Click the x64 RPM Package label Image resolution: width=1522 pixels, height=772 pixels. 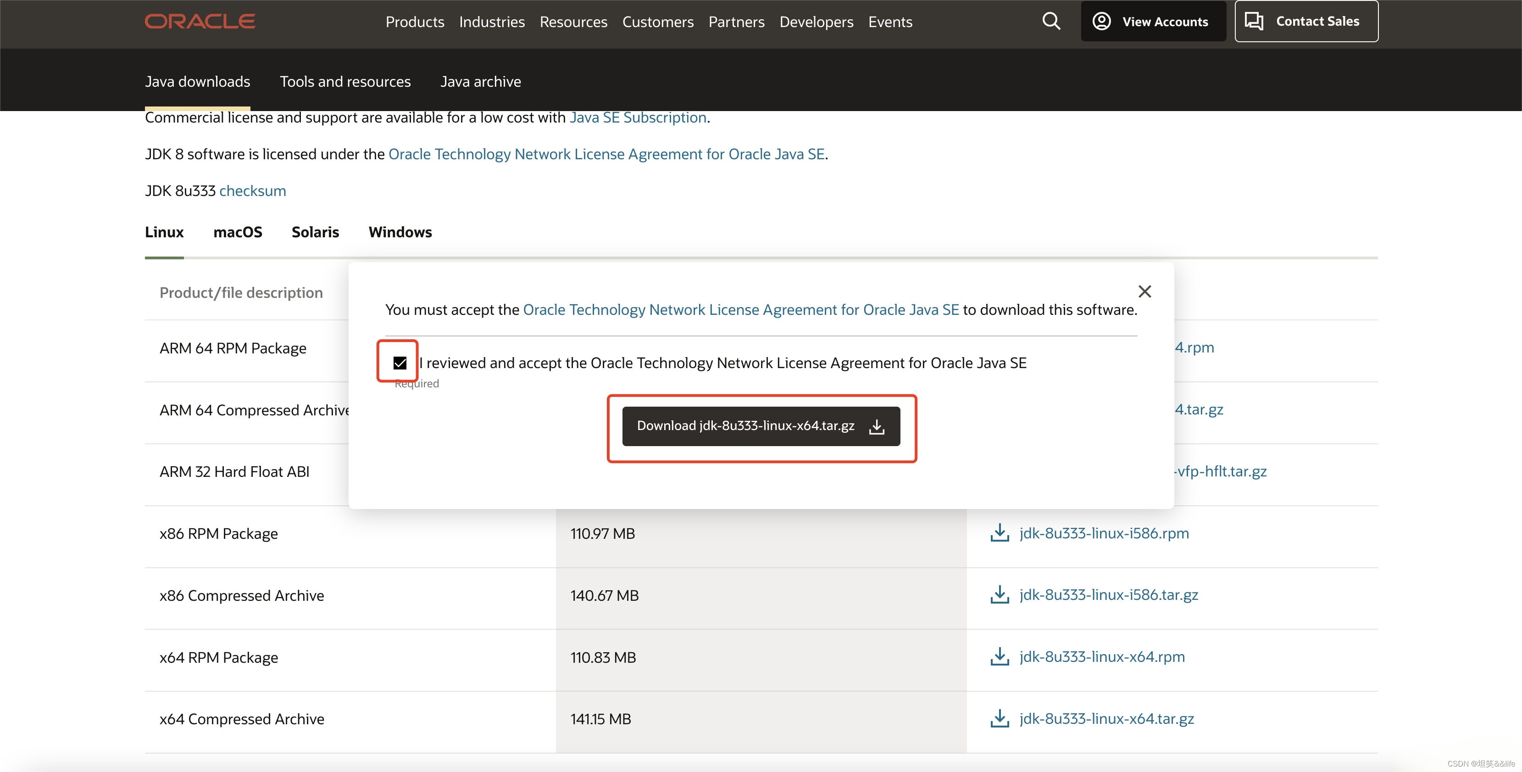click(219, 657)
